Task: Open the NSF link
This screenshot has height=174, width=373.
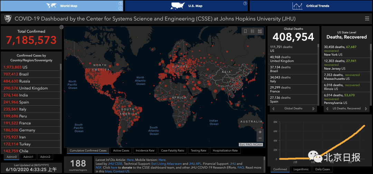Action: coord(98,167)
